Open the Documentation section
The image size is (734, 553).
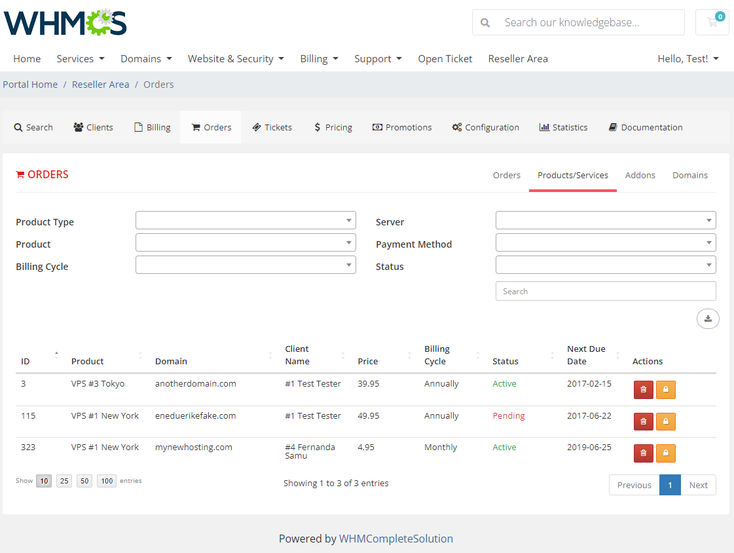pos(646,127)
